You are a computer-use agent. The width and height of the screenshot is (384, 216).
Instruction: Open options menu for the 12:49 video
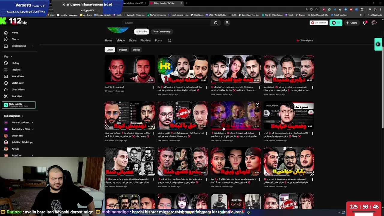[x=313, y=180]
